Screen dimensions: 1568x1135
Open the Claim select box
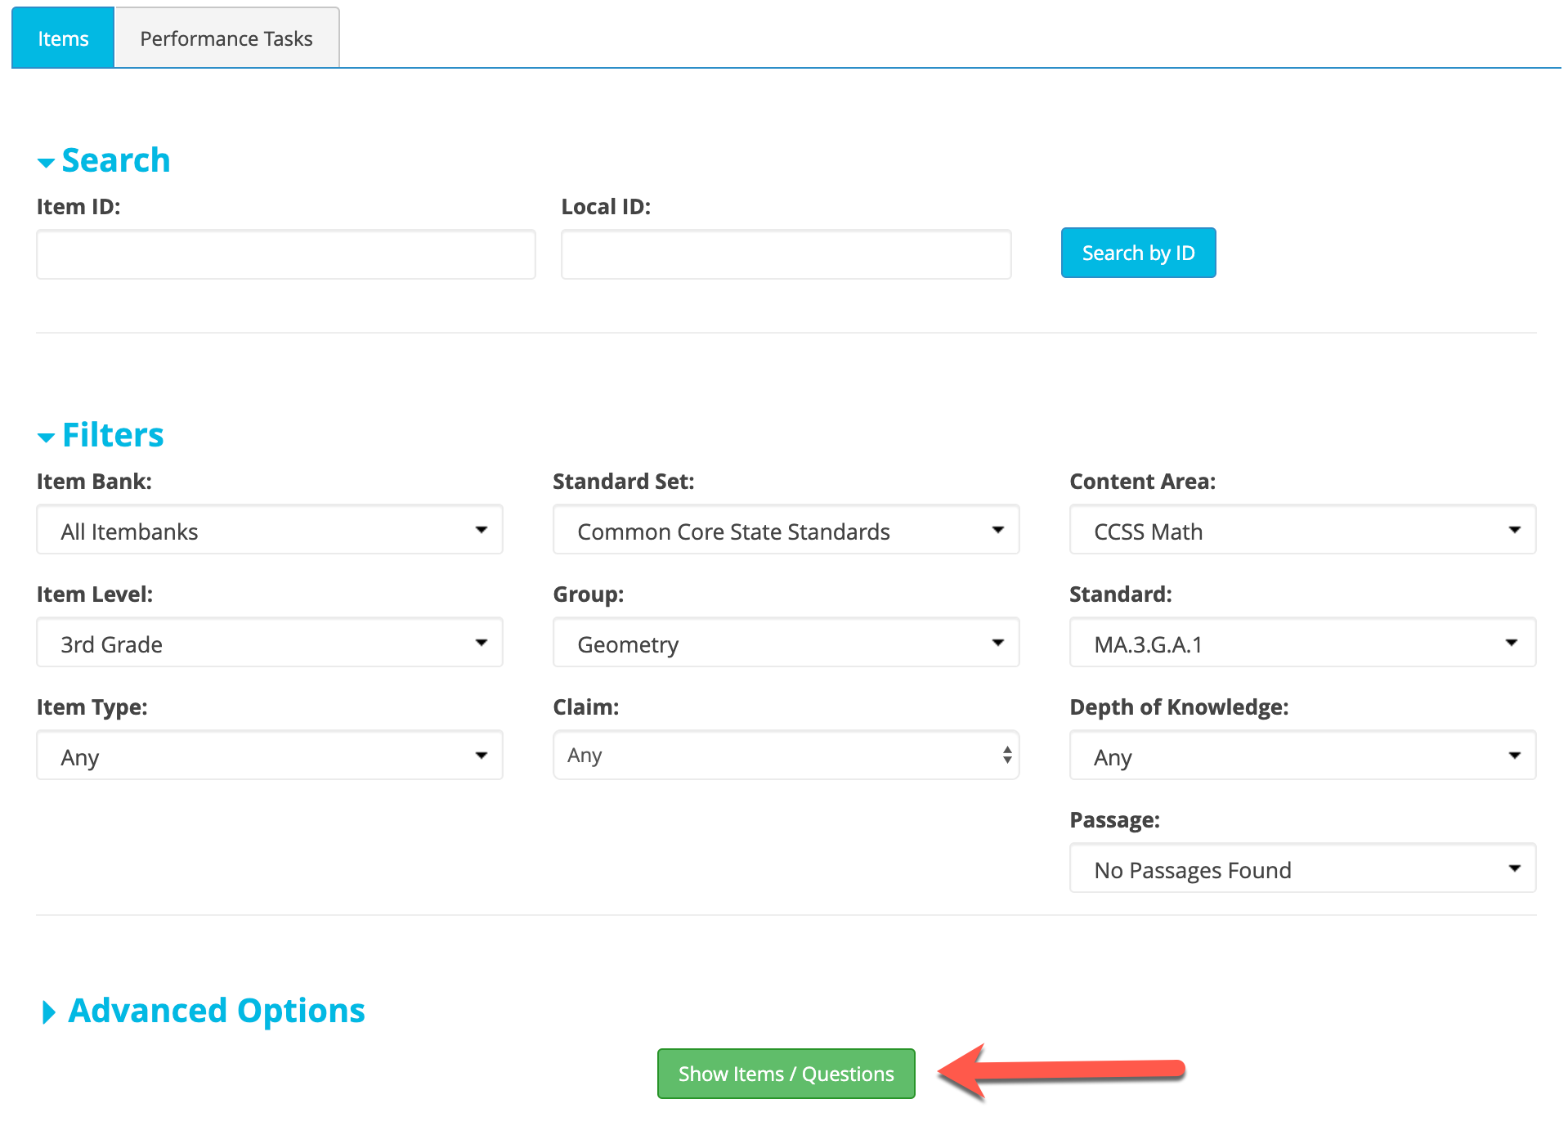pyautogui.click(x=786, y=756)
